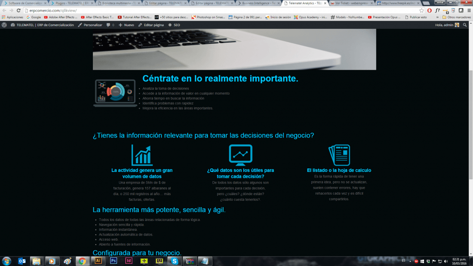The image size is (473, 266).
Task: Close the Telematel Analytics tab
Action: point(325,3)
